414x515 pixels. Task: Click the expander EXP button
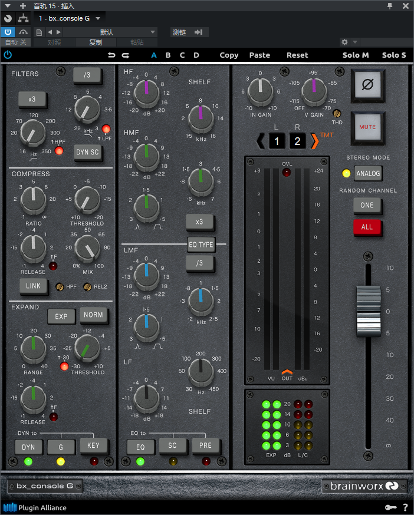pos(61,316)
